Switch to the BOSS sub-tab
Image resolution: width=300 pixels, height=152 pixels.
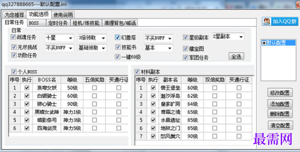(36, 23)
